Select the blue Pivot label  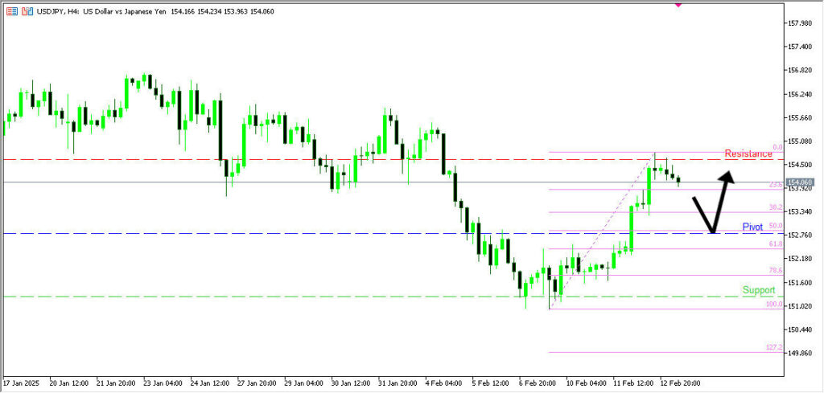[x=752, y=227]
